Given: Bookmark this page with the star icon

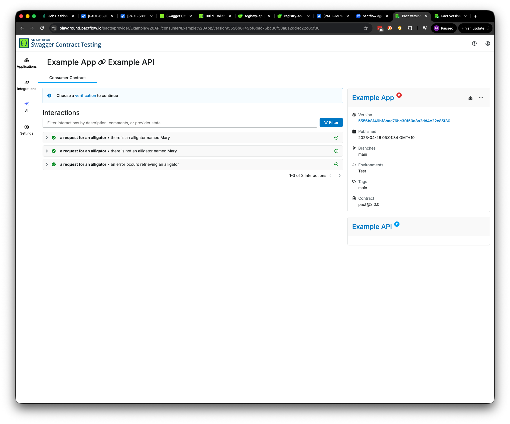Looking at the screenshot, I should [366, 28].
